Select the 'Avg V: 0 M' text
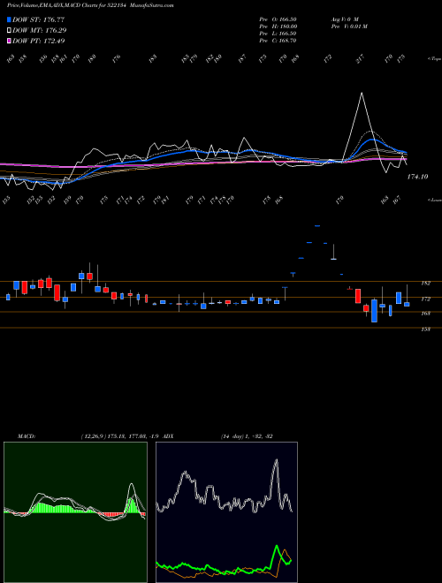 click(x=345, y=19)
